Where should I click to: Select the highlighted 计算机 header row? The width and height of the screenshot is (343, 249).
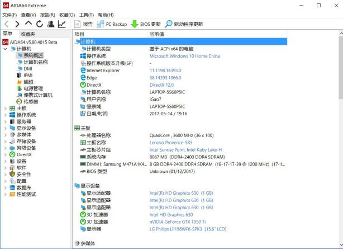[x=180, y=41]
